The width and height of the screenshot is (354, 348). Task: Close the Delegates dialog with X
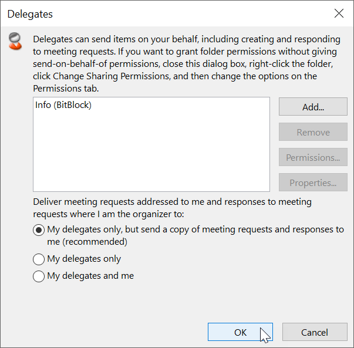339,13
